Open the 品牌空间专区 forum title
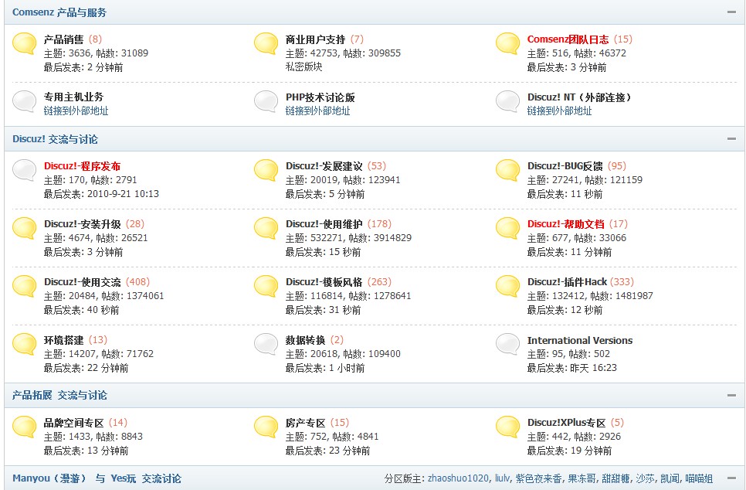Viewport: 746px width, 490px height. pyautogui.click(x=73, y=423)
